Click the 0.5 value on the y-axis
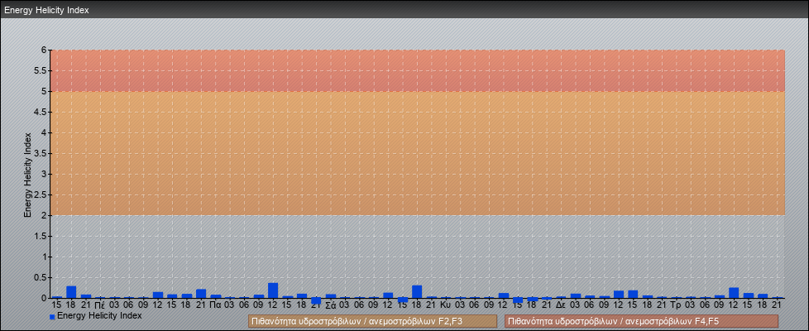 pyautogui.click(x=41, y=277)
